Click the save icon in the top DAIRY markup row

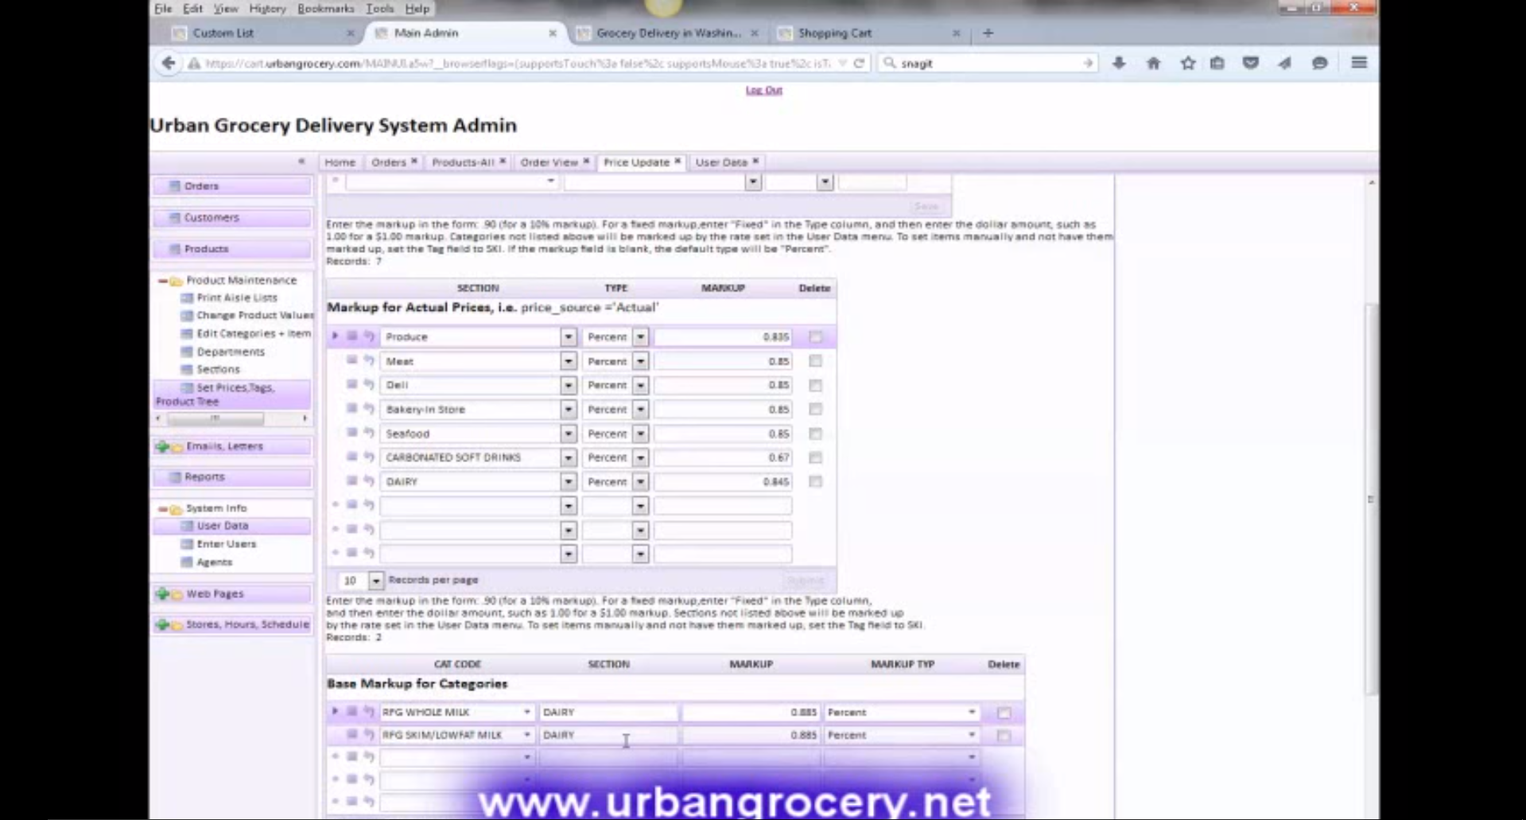[x=351, y=480]
